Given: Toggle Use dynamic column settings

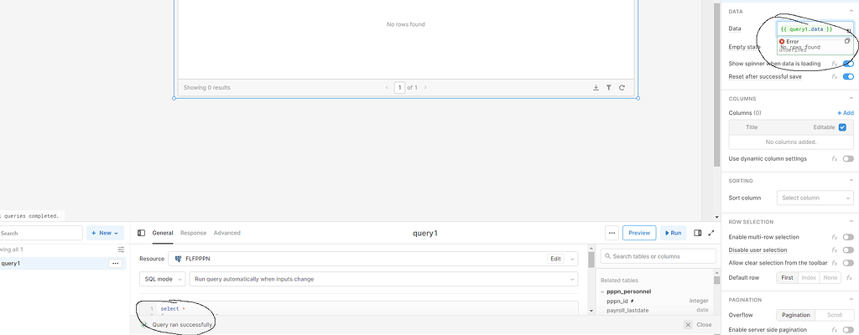Looking at the screenshot, I should point(848,159).
